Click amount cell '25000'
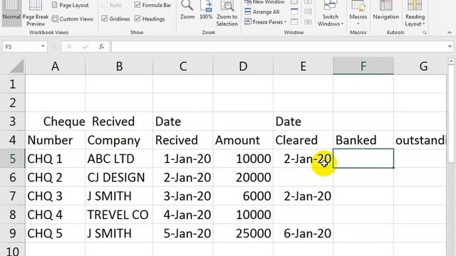Image resolution: width=456 pixels, height=256 pixels. coord(243,233)
